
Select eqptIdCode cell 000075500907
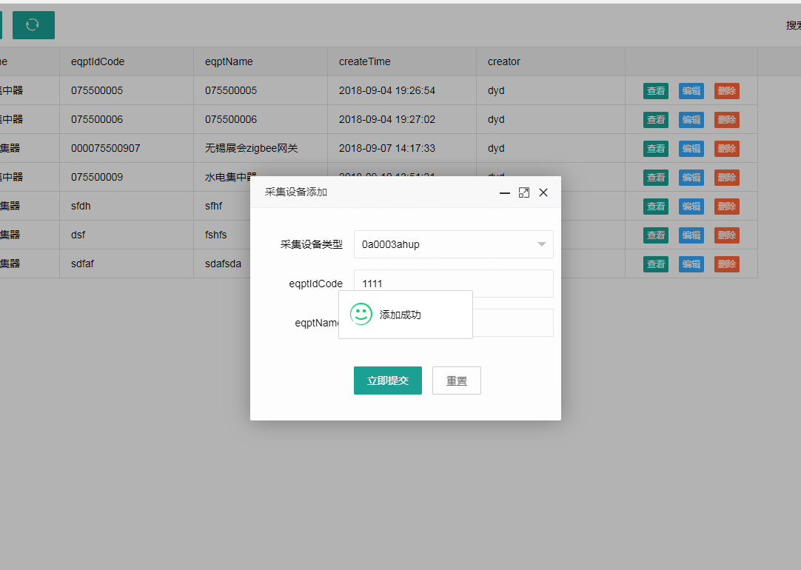pyautogui.click(x=127, y=148)
